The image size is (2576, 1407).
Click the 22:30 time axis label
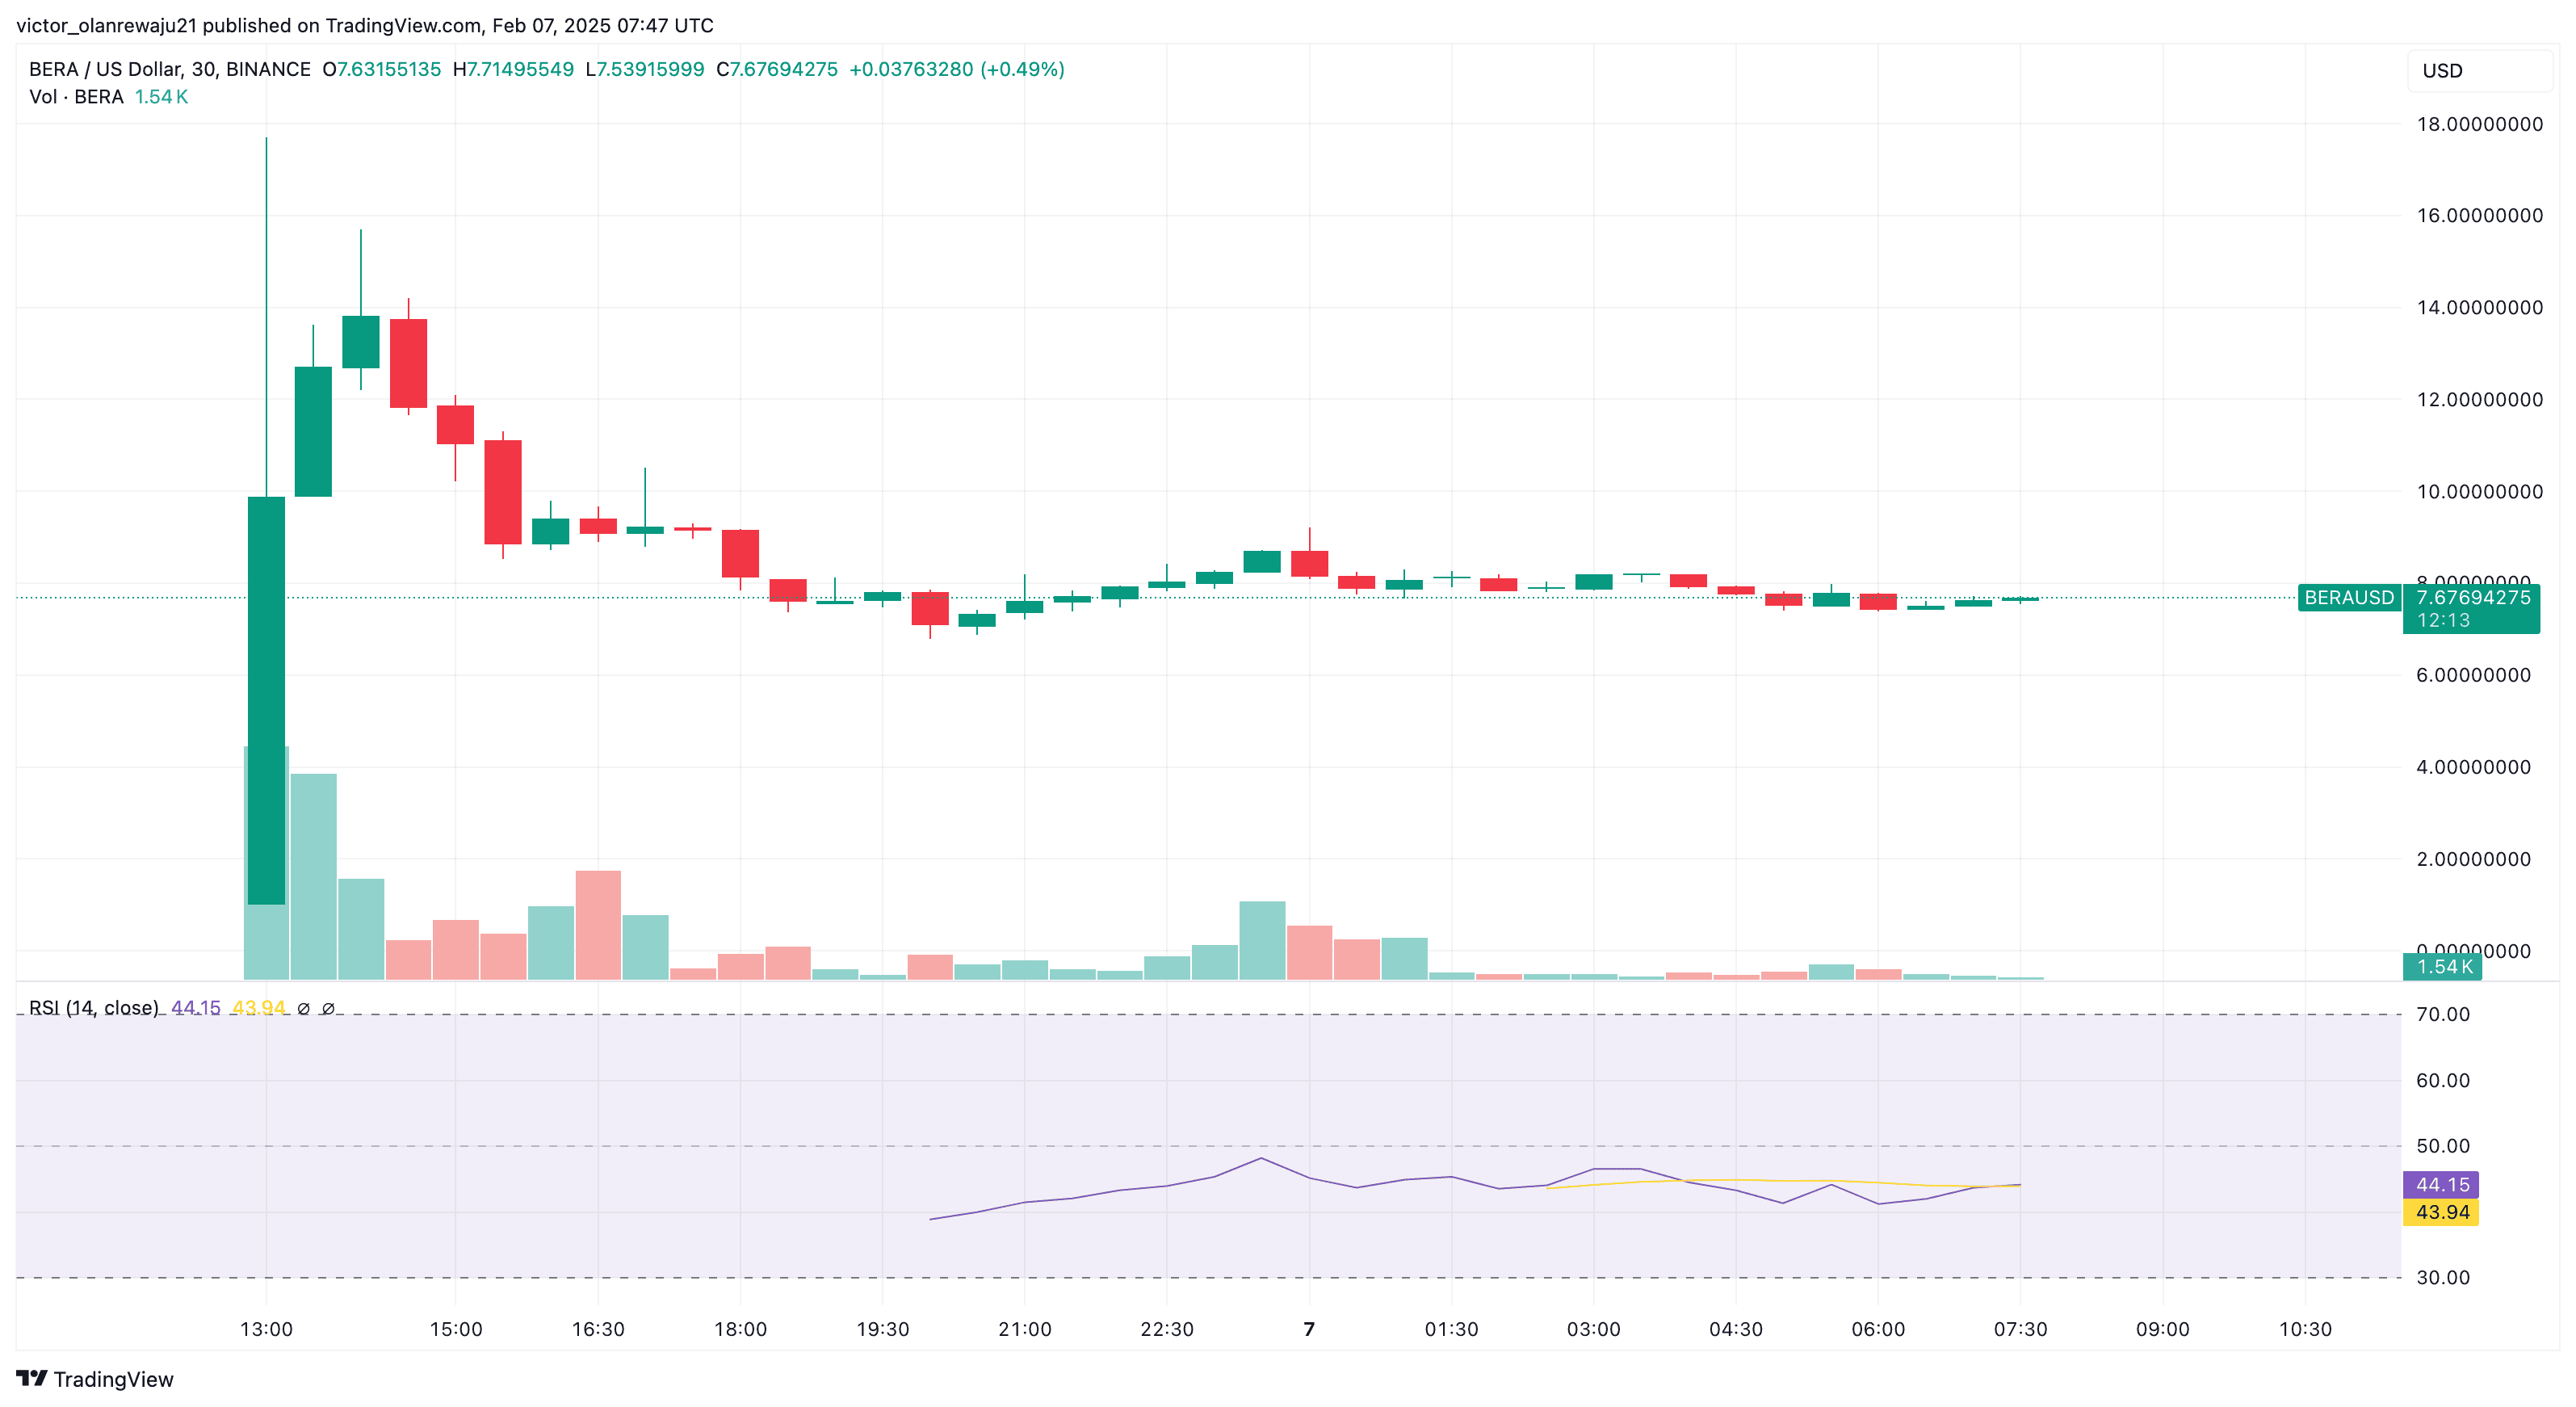(1167, 1329)
